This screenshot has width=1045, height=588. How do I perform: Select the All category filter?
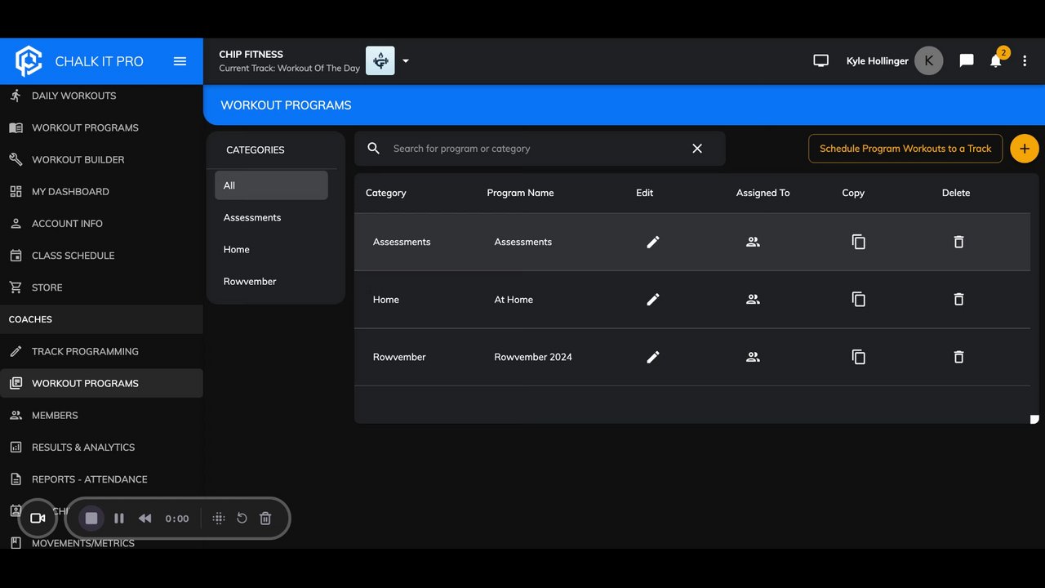point(271,185)
